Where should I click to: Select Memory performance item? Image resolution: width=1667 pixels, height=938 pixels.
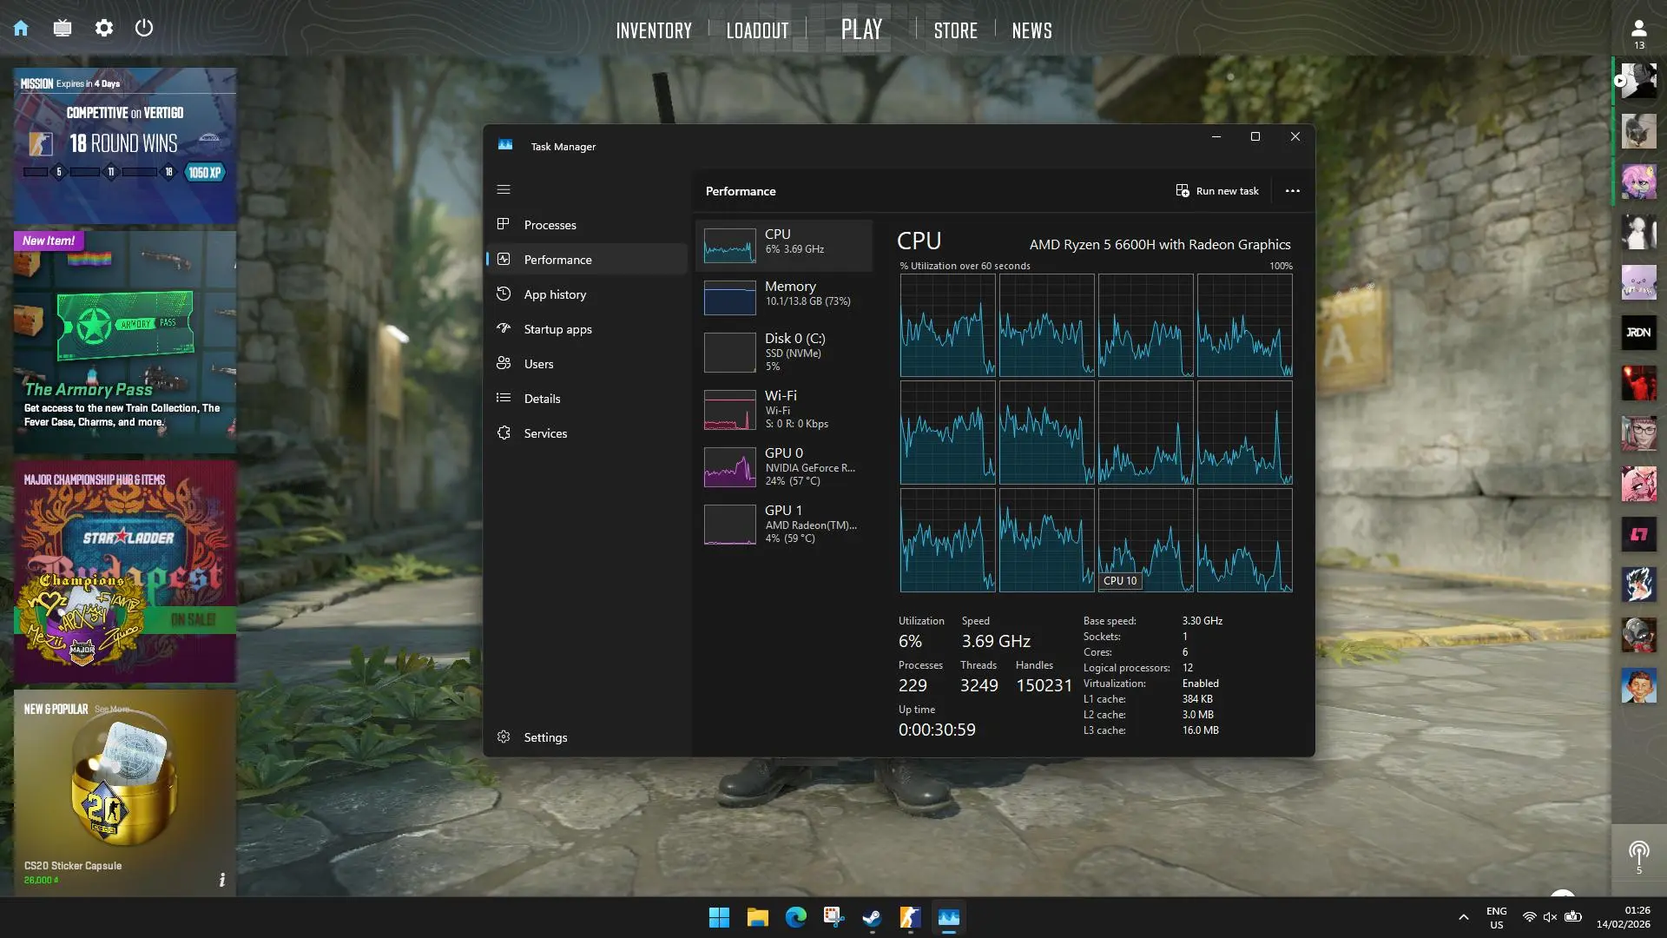coord(784,297)
